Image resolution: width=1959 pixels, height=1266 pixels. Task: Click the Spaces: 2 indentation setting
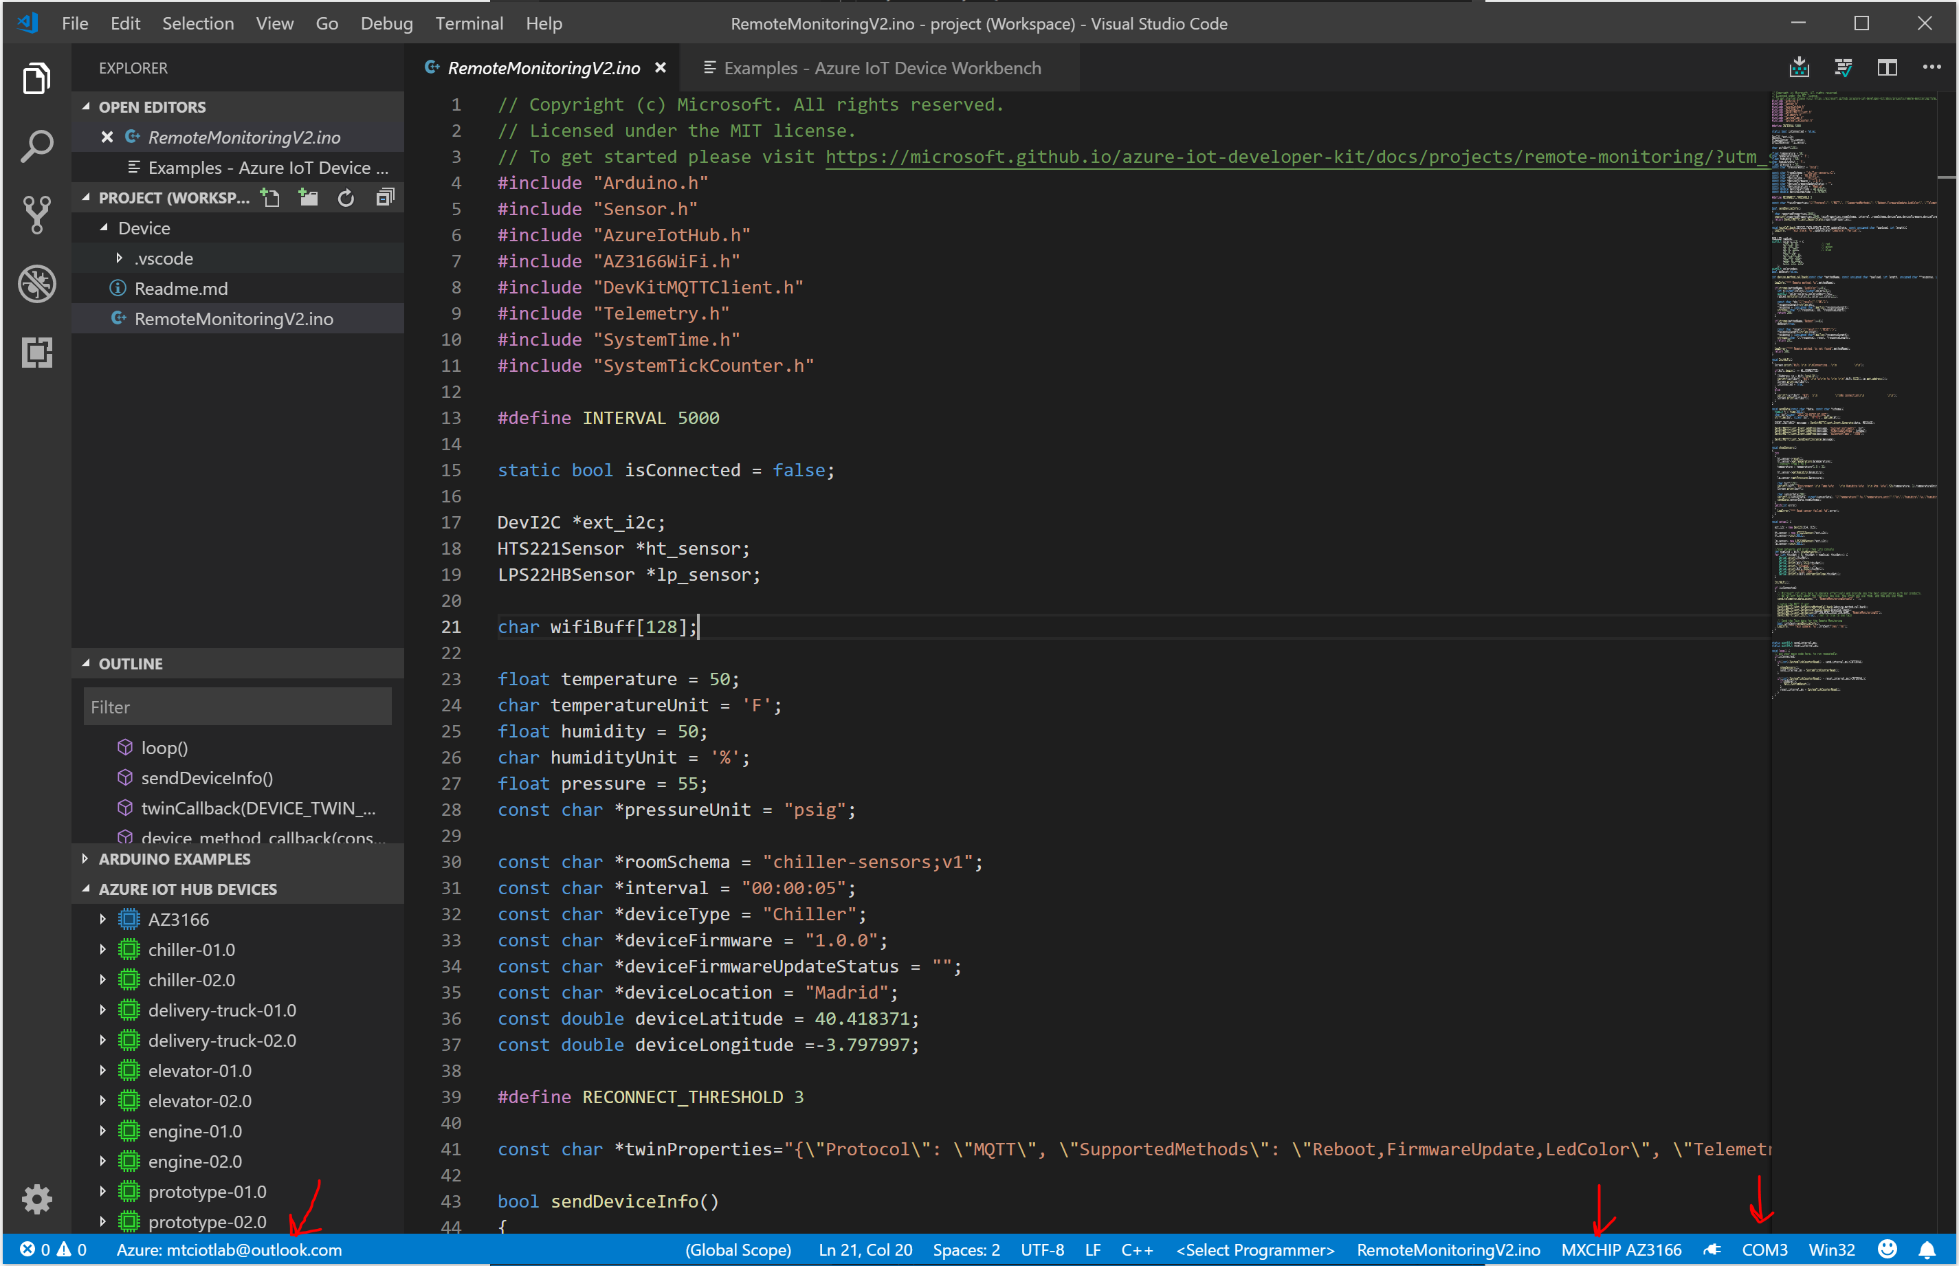point(966,1250)
